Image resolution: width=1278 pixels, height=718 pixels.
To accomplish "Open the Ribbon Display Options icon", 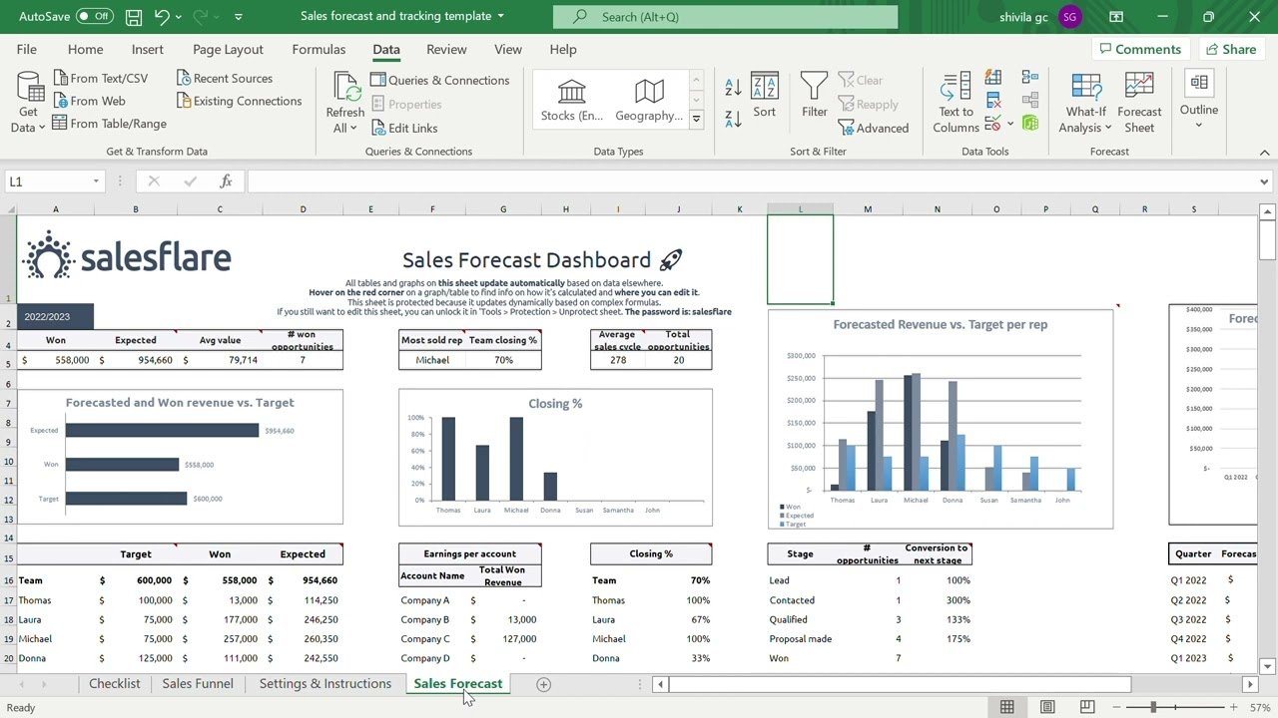I will point(1116,16).
